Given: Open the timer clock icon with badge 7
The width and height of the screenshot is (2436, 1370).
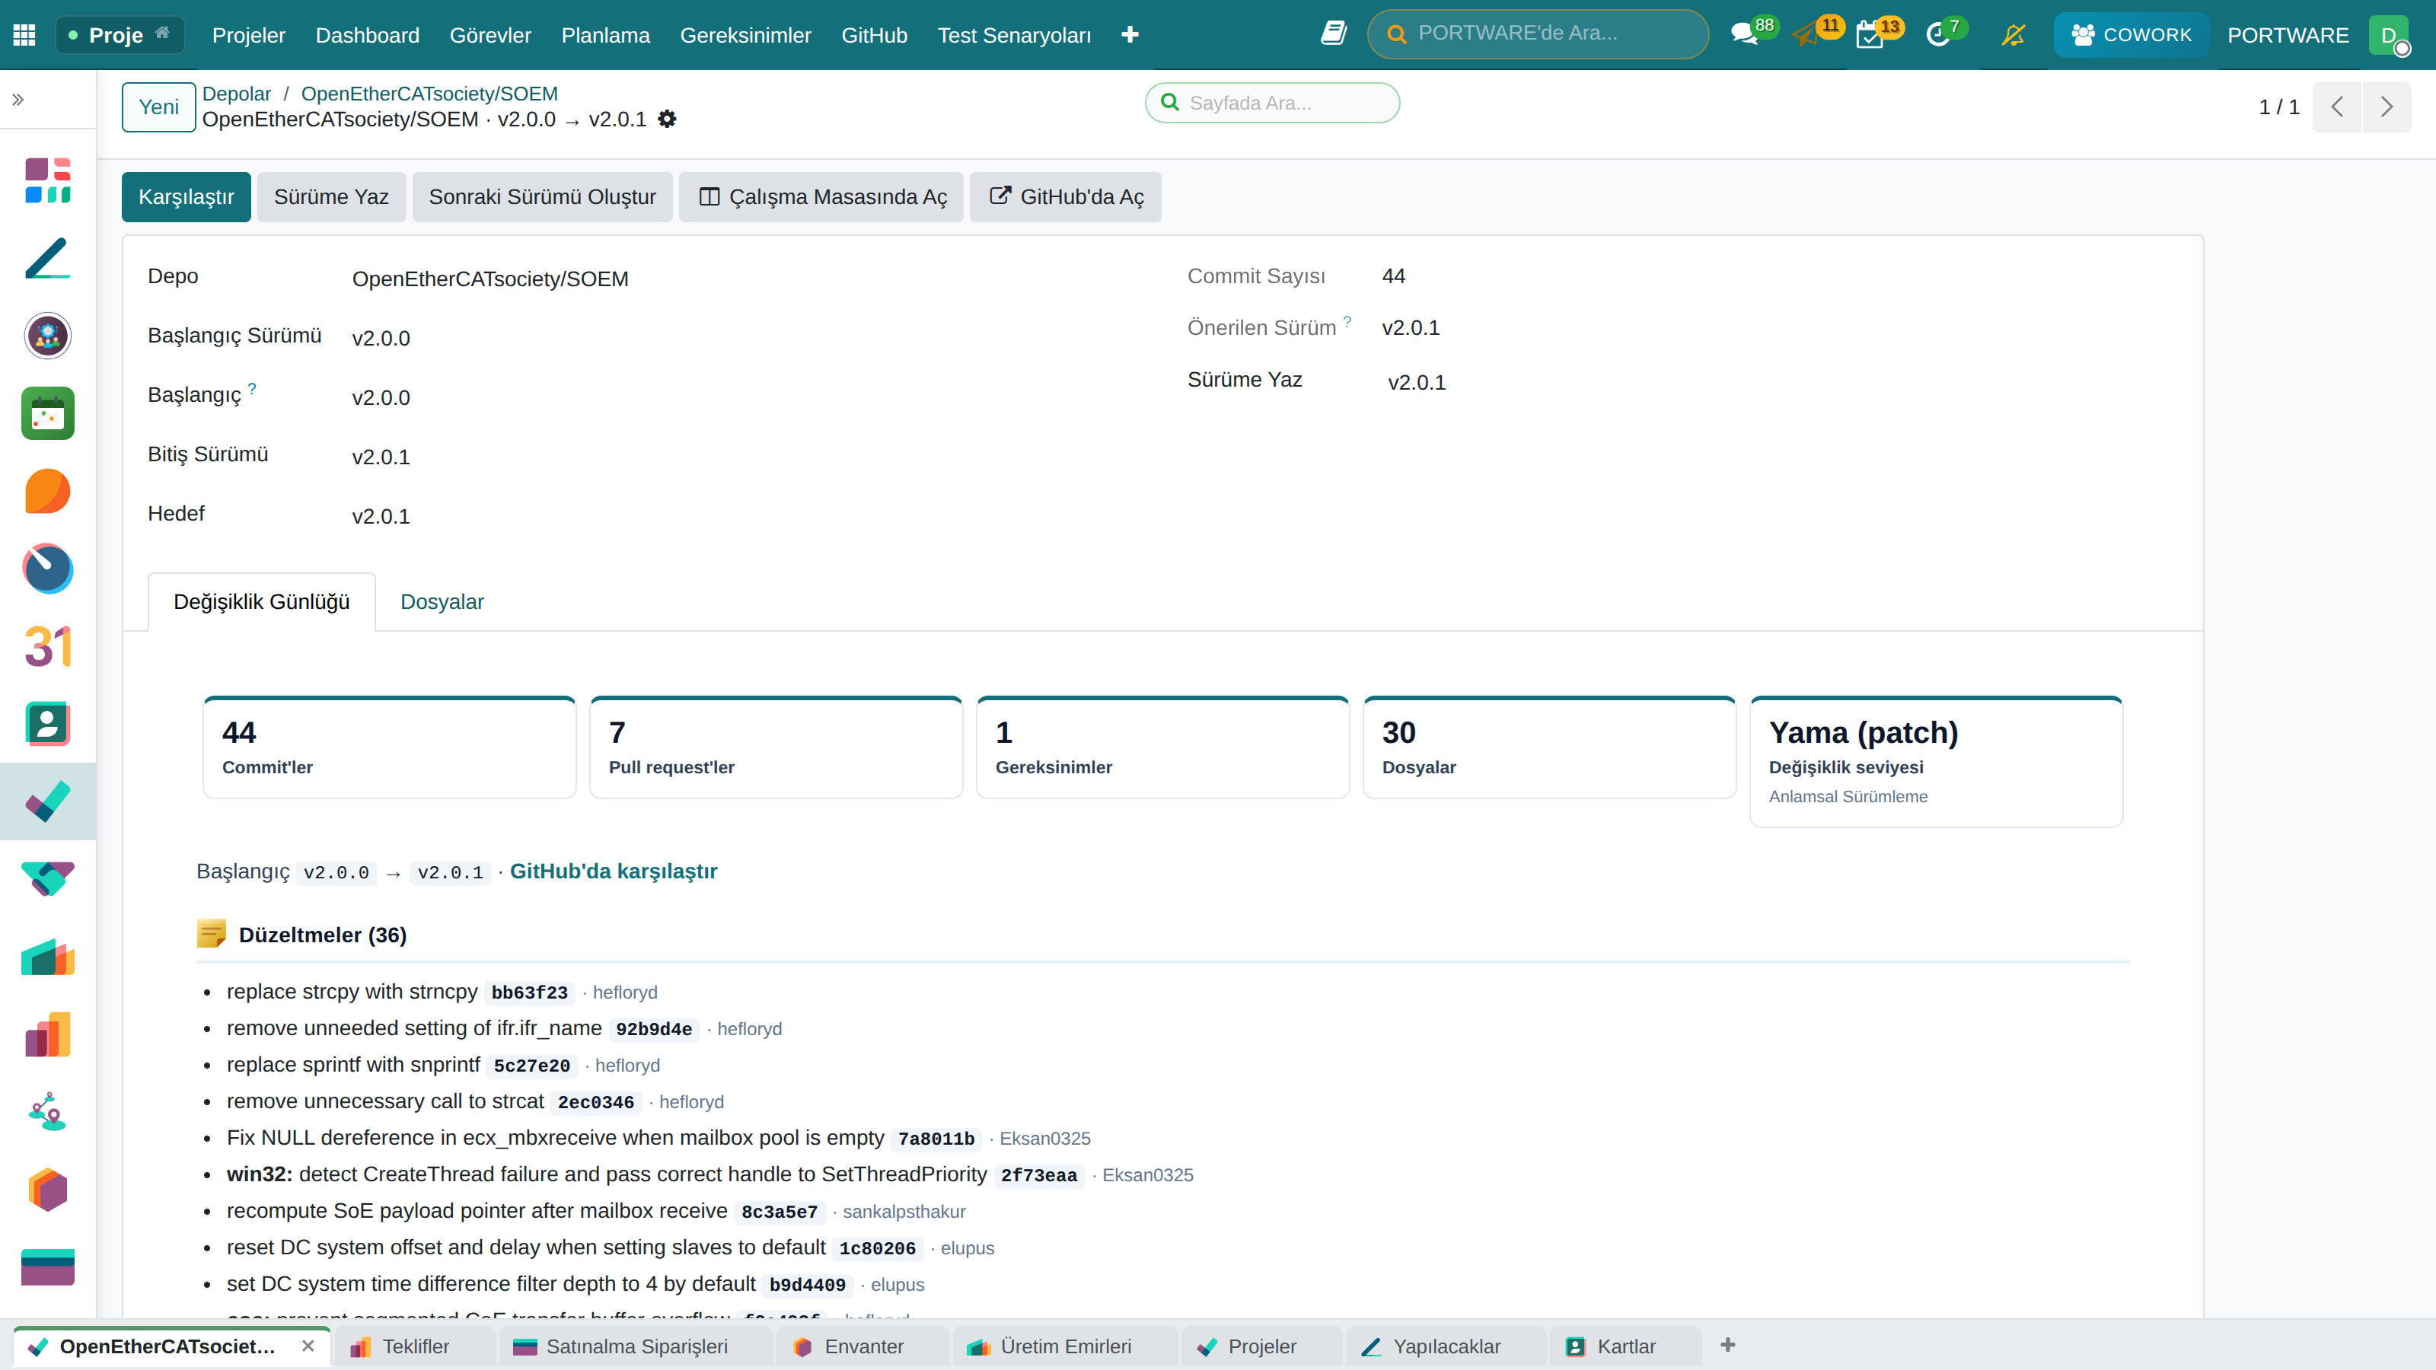Looking at the screenshot, I should pos(1937,35).
